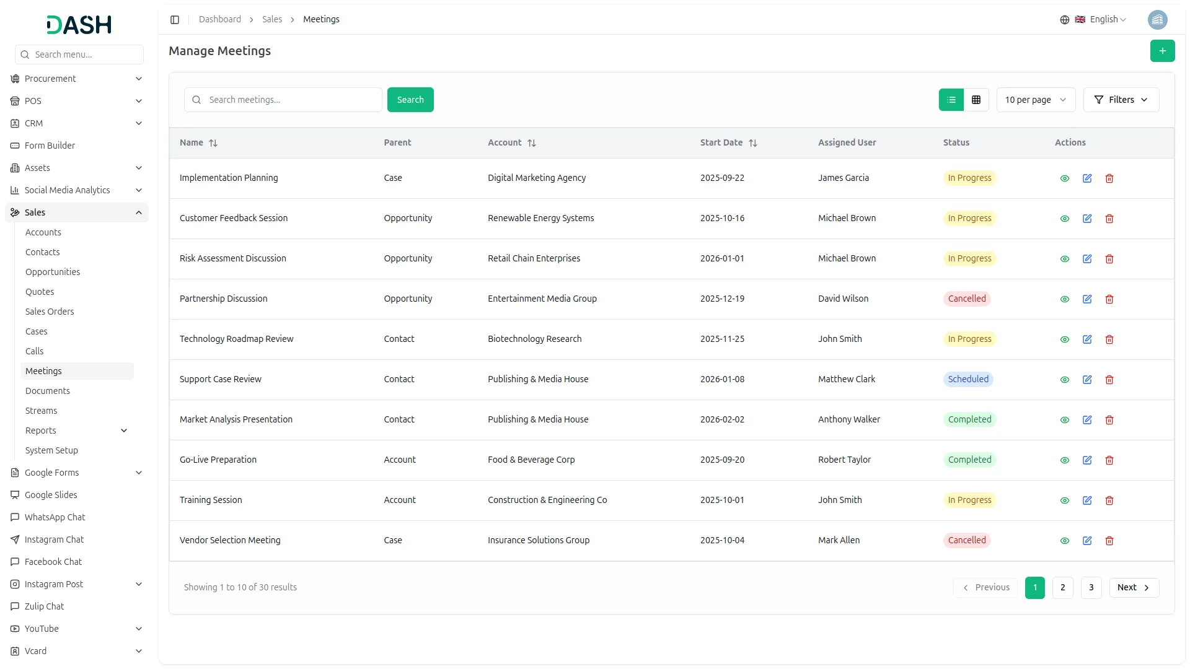Open the 10 per page dropdown
Viewport: 1190px width, 669px height.
pos(1035,100)
